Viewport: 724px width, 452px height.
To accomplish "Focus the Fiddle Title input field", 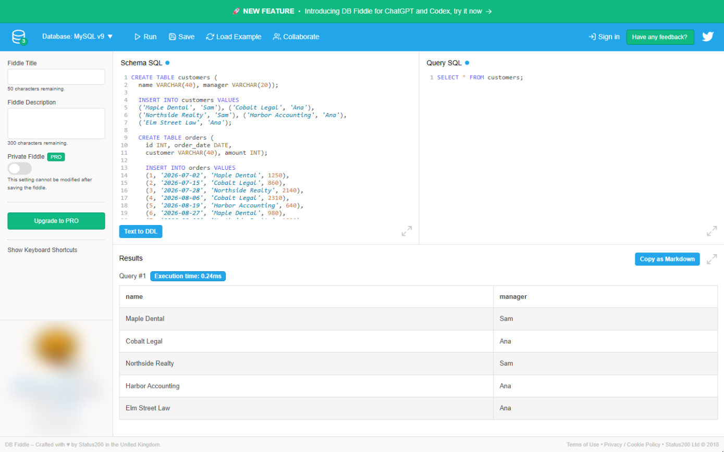I will click(x=56, y=77).
